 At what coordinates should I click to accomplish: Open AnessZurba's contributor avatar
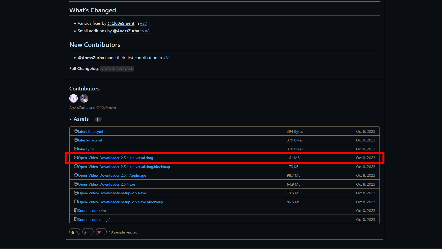click(74, 98)
